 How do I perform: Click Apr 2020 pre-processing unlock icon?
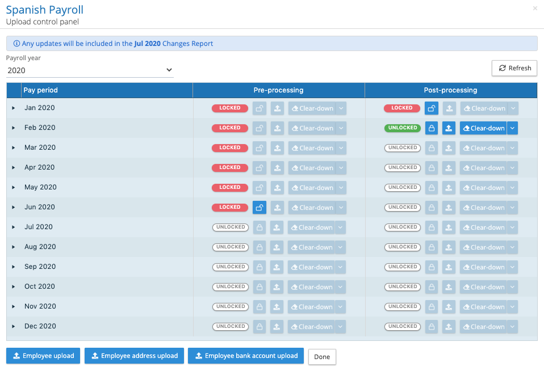coord(260,168)
